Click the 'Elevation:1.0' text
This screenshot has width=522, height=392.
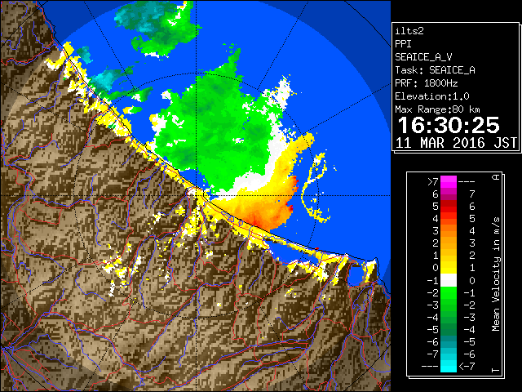432,96
